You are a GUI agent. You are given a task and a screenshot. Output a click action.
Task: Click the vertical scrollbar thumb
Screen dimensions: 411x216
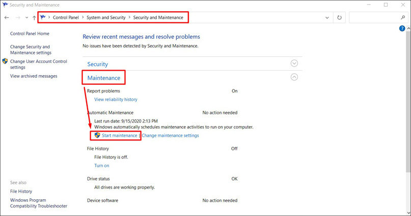[x=408, y=102]
